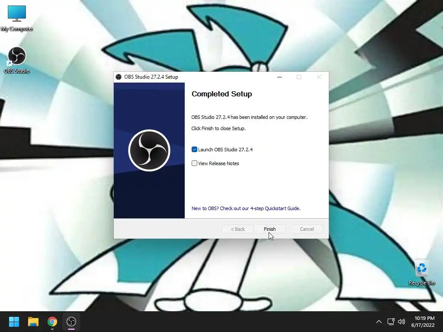Click the disabled Cancel button
The height and width of the screenshot is (332, 443).
click(x=307, y=229)
